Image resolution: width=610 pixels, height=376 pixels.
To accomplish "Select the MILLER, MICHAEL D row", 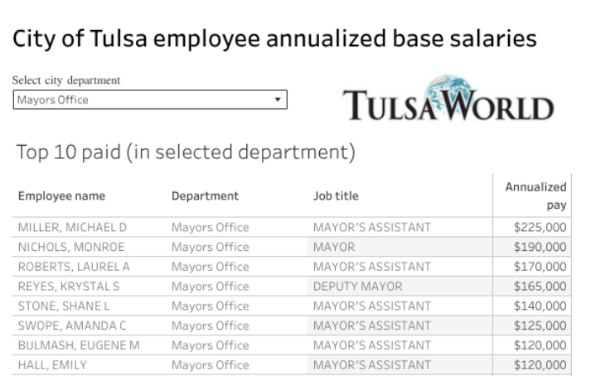I will 72,227.
